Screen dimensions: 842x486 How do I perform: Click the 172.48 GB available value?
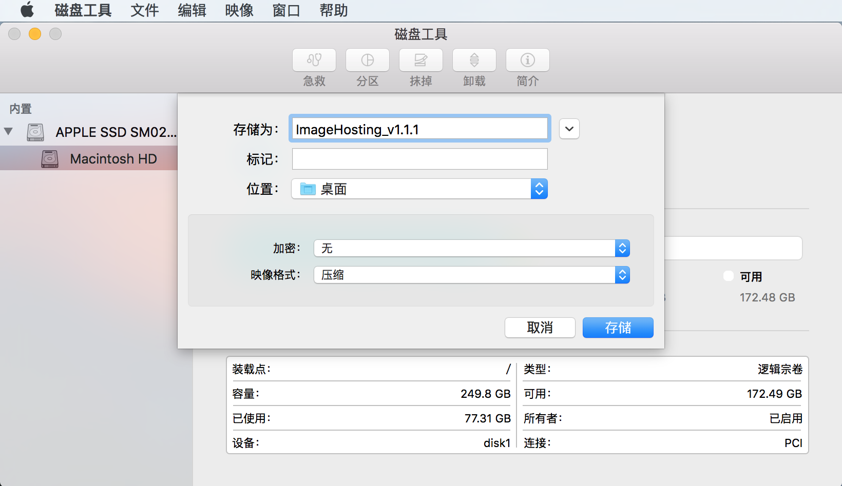(x=767, y=297)
